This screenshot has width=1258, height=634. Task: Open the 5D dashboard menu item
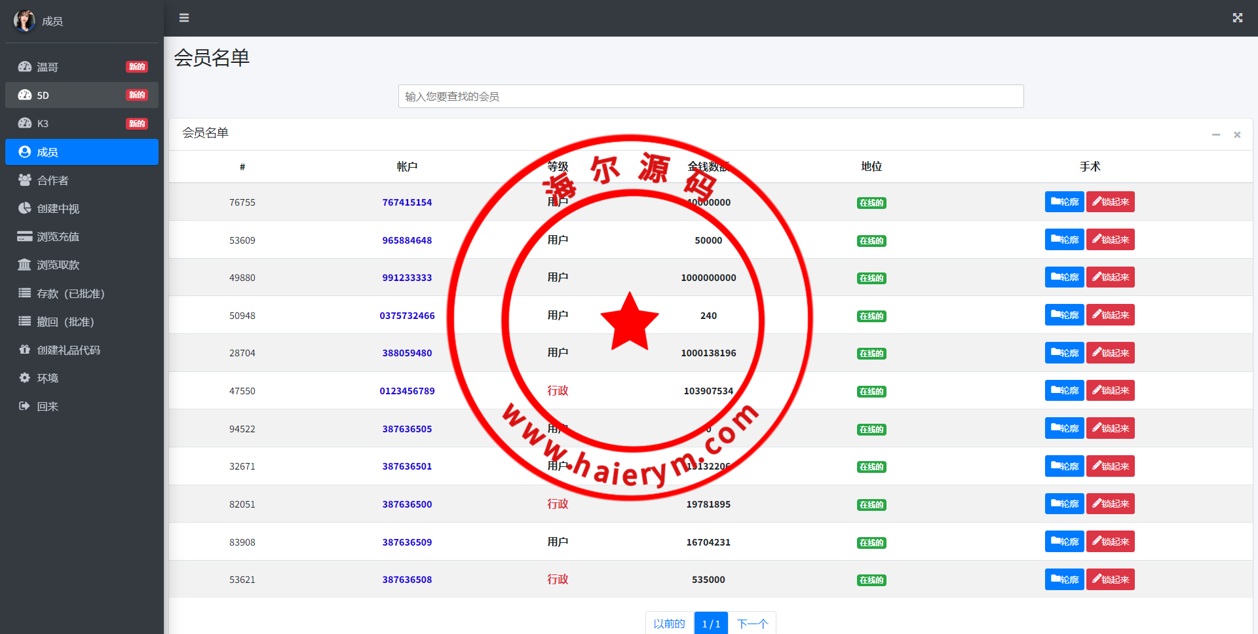[x=43, y=95]
